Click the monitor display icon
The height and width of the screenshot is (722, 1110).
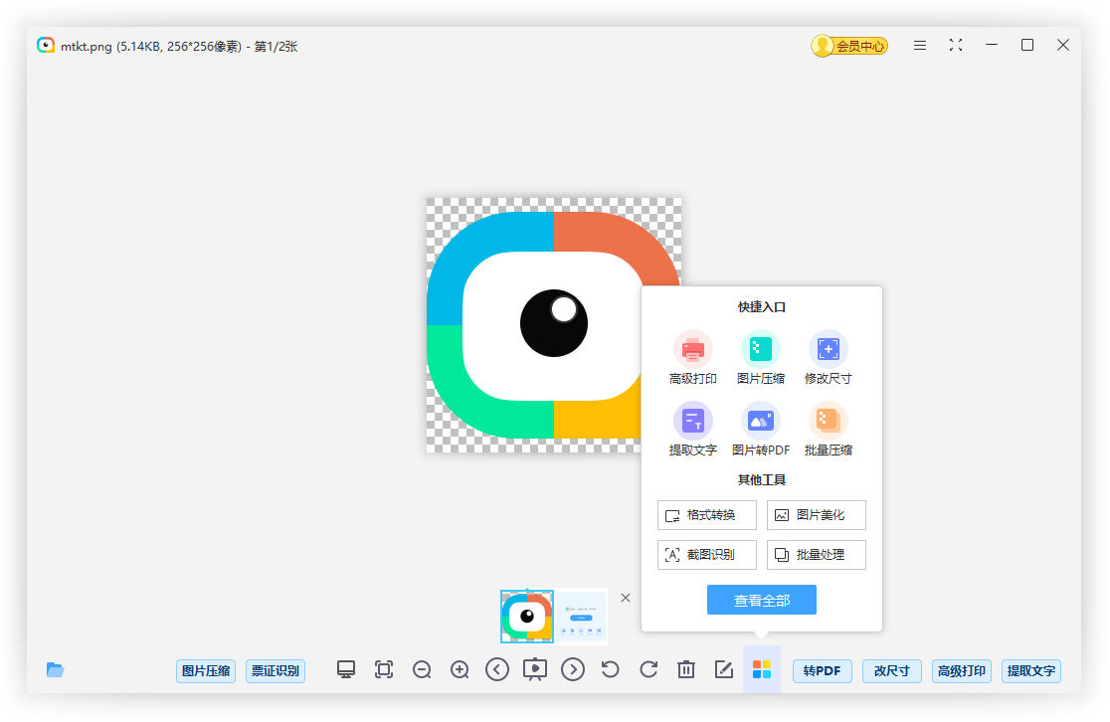click(x=346, y=669)
